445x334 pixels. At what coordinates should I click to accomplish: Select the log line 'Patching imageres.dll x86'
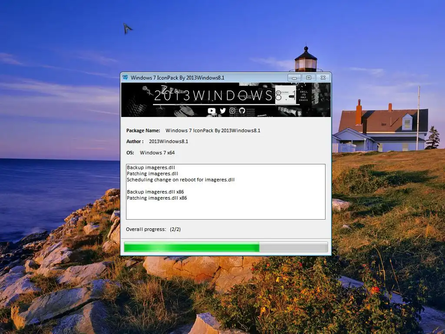click(x=157, y=198)
